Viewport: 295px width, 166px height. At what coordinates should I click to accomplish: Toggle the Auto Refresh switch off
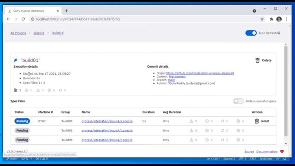(x=251, y=33)
